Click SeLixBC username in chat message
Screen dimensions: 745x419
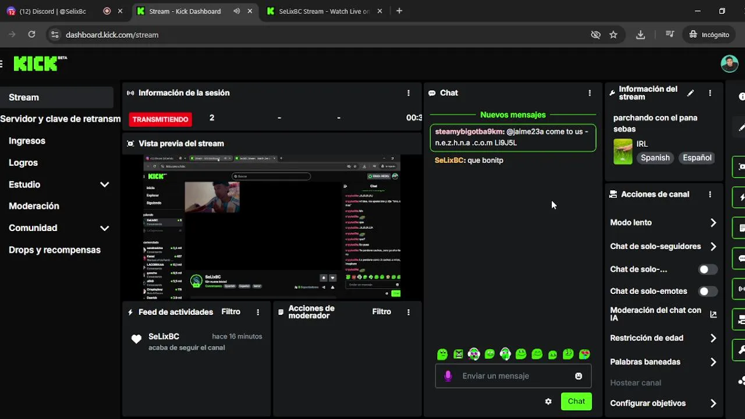pos(449,160)
